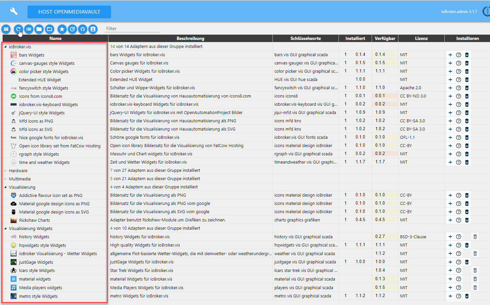
Task: Delete Icons from Icons8.com adapter
Action: click(467, 96)
